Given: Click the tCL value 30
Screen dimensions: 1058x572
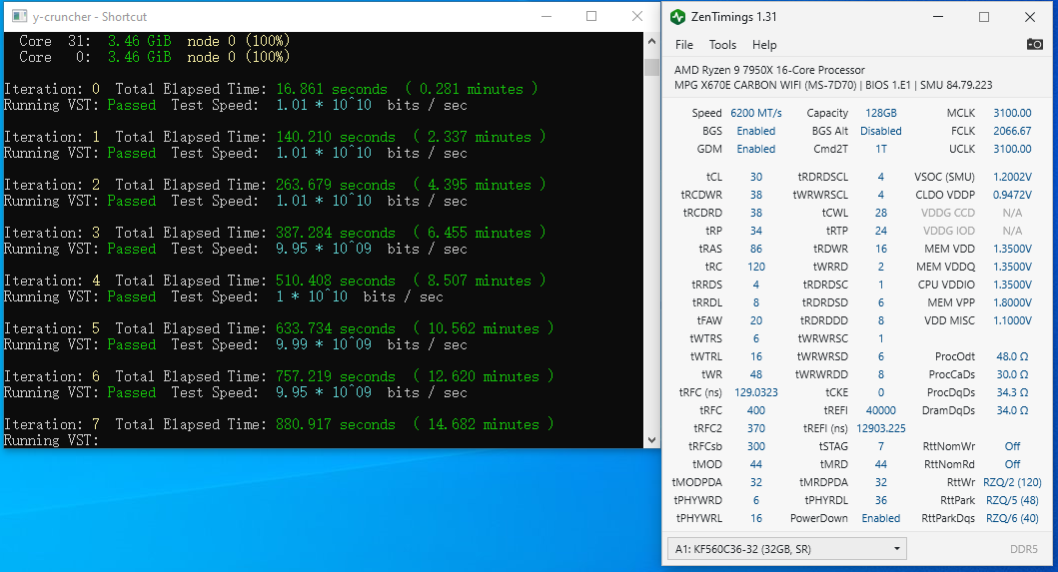Looking at the screenshot, I should coord(756,177).
